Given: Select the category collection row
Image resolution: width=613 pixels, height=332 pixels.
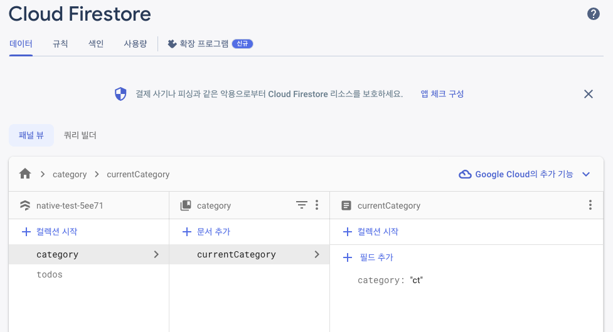Looking at the screenshot, I should click(88, 254).
